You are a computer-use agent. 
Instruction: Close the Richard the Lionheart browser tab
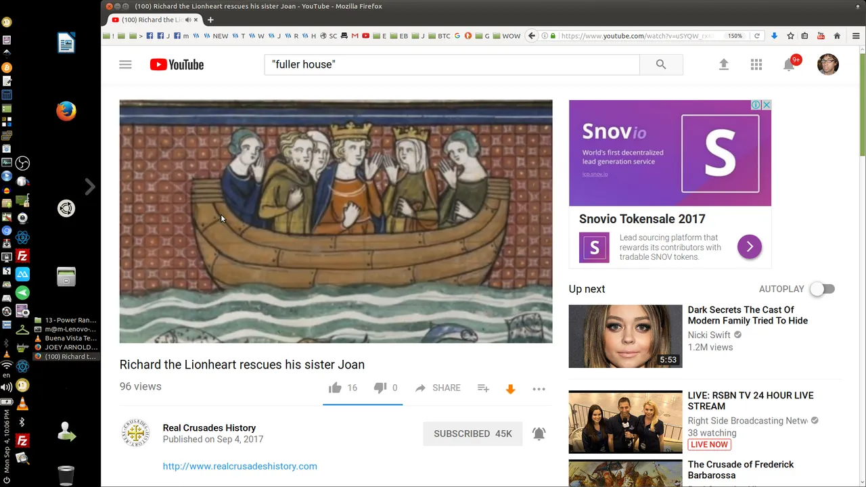(x=197, y=20)
